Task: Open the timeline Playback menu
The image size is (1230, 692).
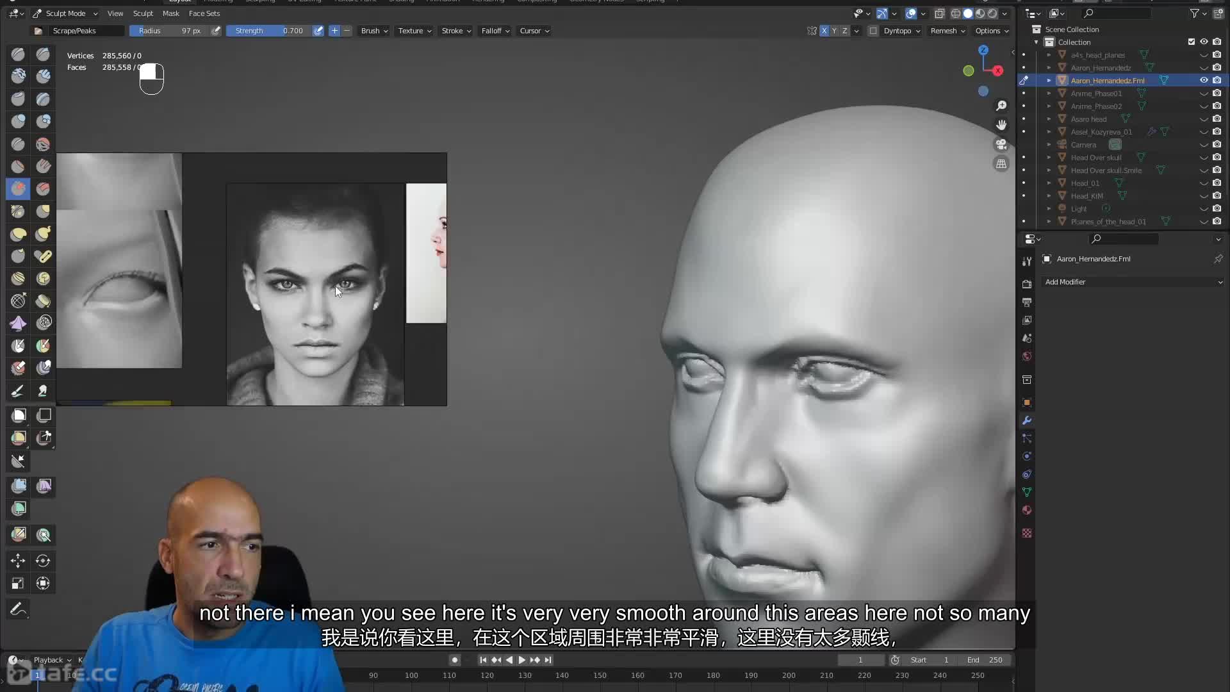Action: [52, 660]
